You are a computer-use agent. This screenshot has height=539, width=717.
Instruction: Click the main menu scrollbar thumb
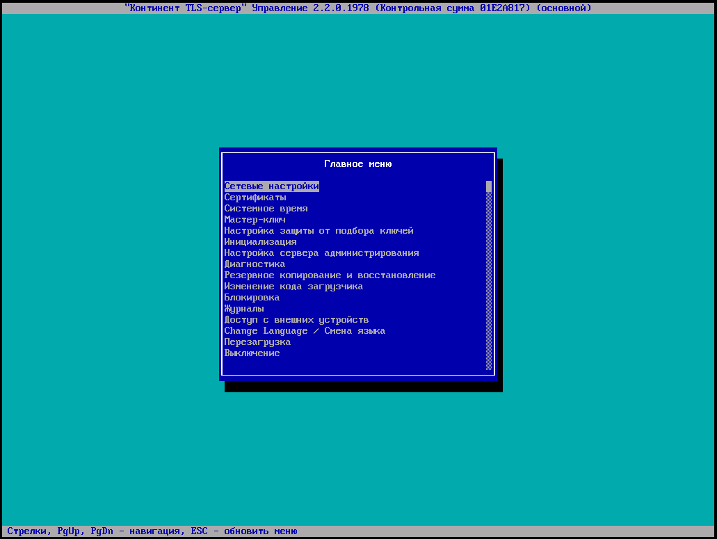point(489,186)
